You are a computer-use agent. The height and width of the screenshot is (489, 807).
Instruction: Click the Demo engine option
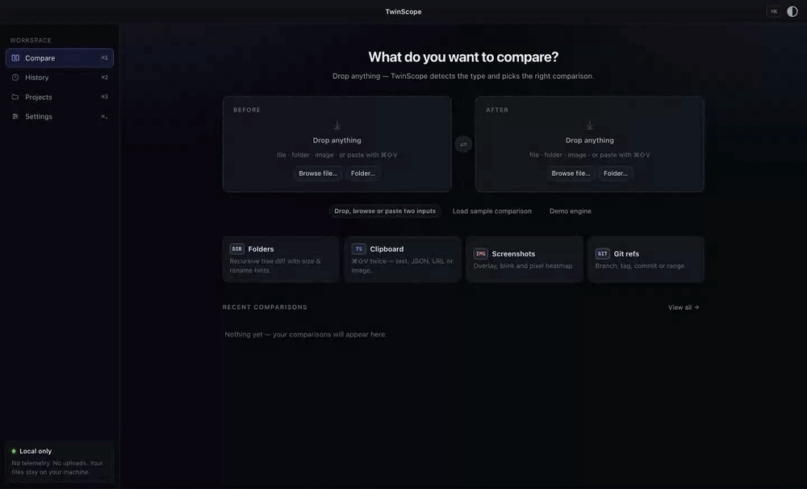(571, 211)
